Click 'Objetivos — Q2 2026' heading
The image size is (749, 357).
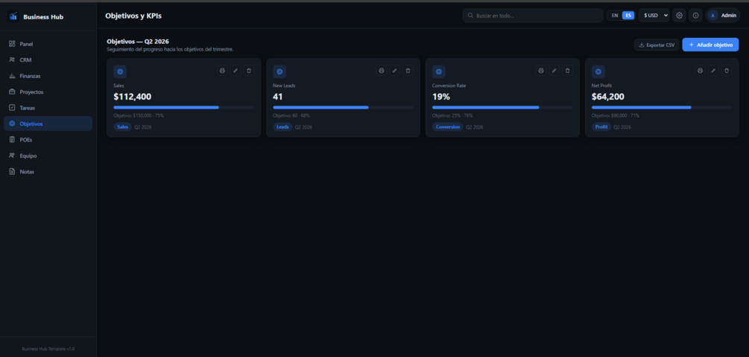138,42
